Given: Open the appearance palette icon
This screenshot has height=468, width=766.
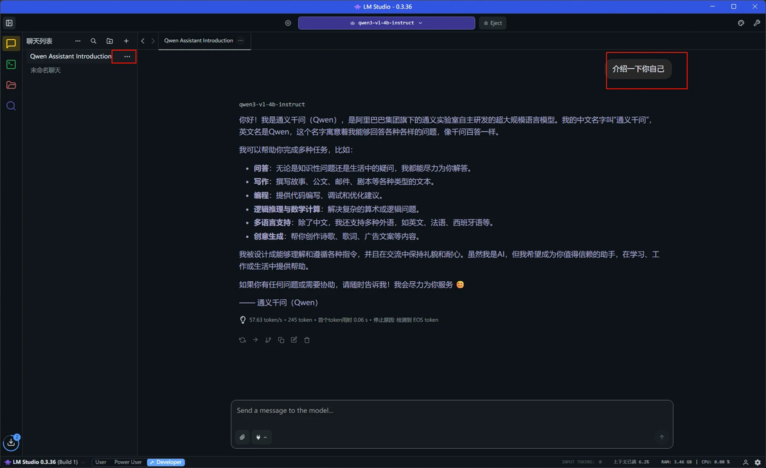Looking at the screenshot, I should (x=741, y=23).
